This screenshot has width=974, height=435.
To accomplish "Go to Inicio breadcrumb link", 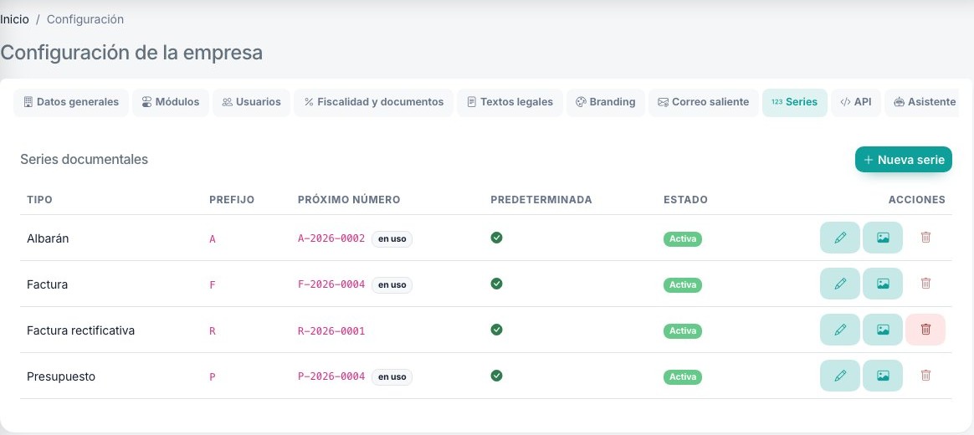I will (x=14, y=19).
